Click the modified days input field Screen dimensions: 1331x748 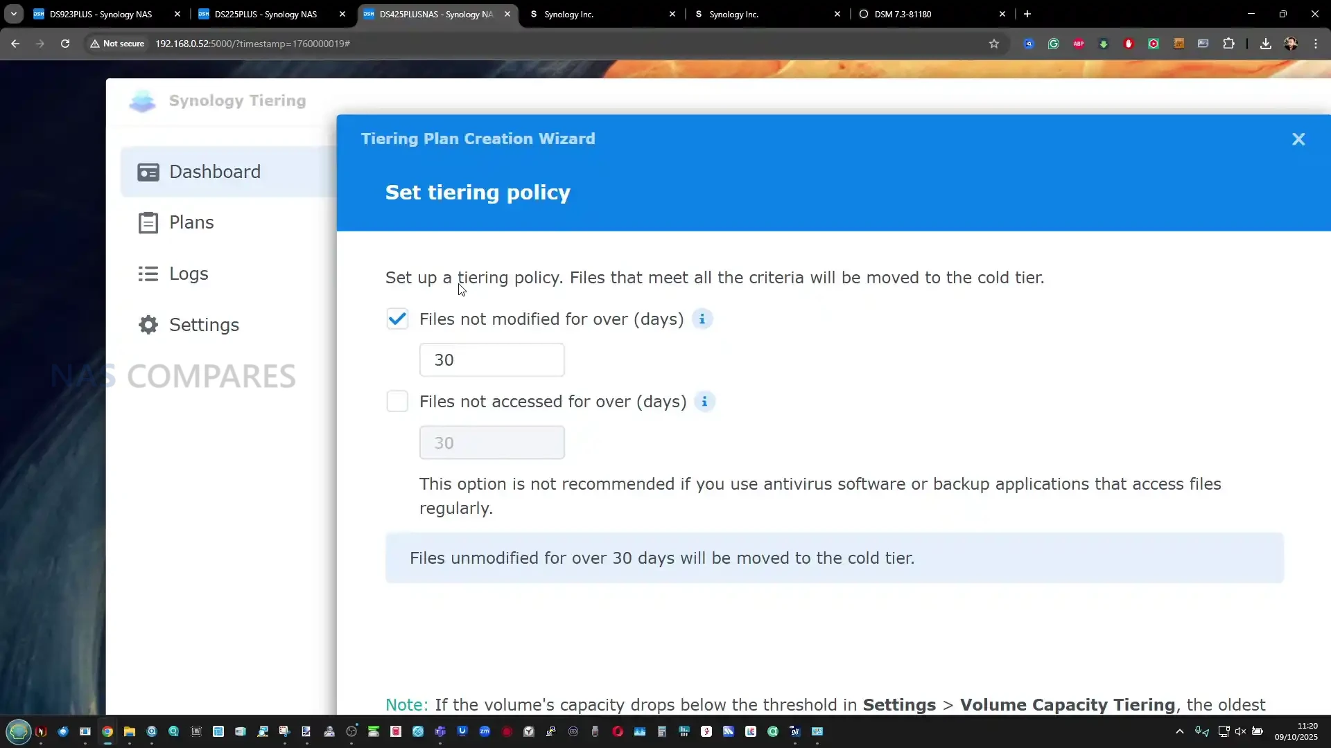[x=491, y=360]
